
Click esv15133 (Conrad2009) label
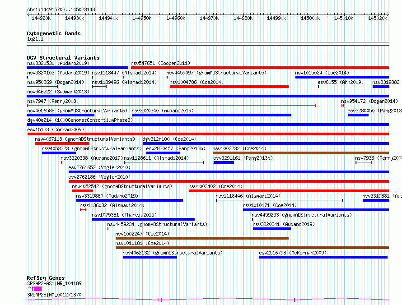point(56,129)
